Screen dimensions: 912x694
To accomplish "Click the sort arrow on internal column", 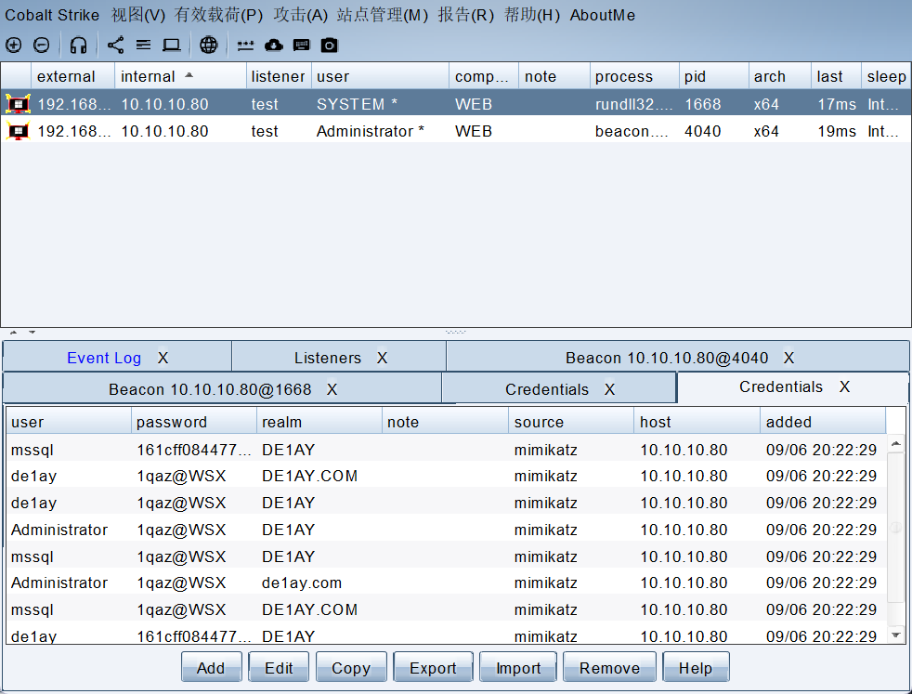I will [x=189, y=75].
